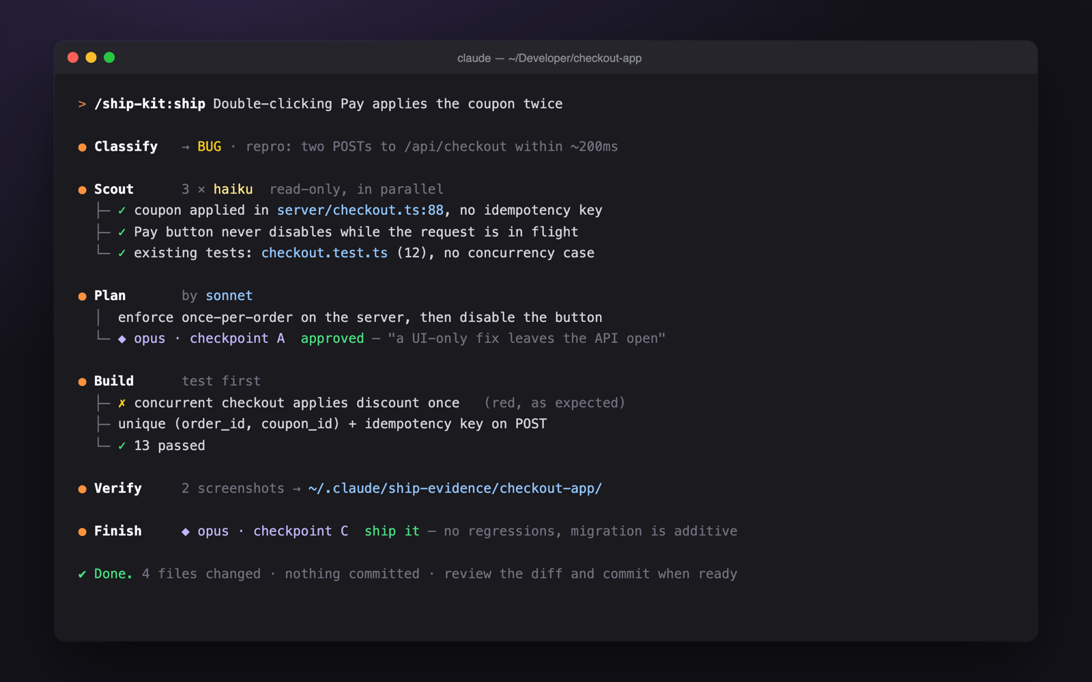Click the orange prompt arrow before /ship-kit:ship
The image size is (1092, 682).
point(82,104)
